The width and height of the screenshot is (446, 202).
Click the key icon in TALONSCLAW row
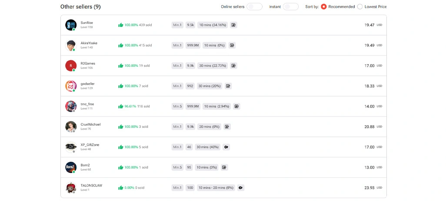pyautogui.click(x=241, y=188)
